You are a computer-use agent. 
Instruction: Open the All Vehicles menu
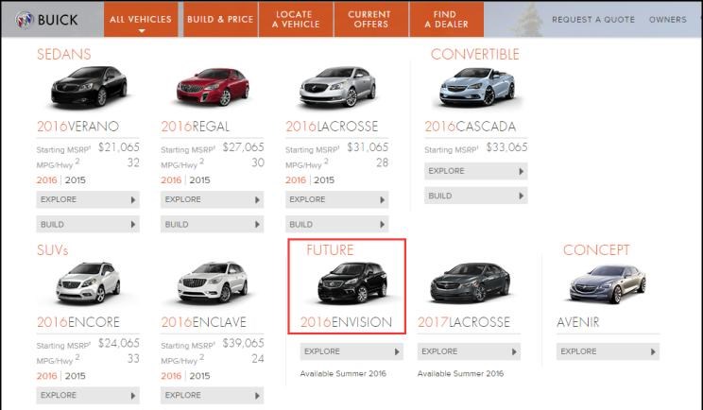(141, 19)
